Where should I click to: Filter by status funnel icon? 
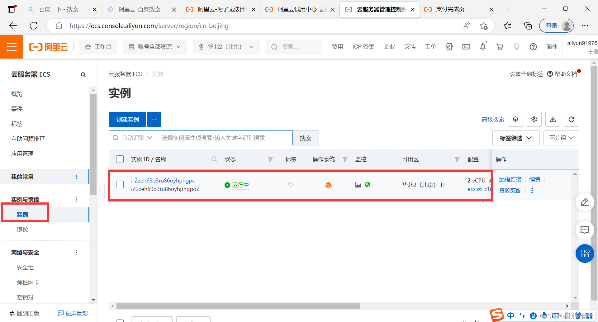pyautogui.click(x=270, y=159)
